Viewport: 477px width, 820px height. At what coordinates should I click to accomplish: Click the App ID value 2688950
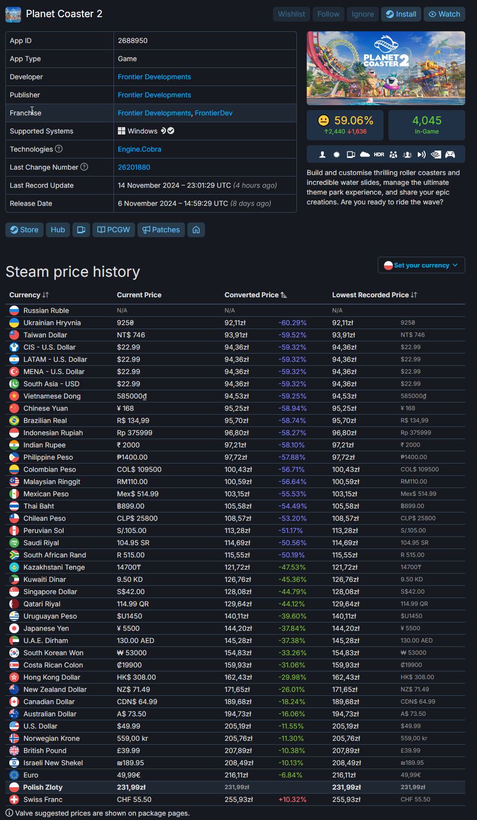133,41
